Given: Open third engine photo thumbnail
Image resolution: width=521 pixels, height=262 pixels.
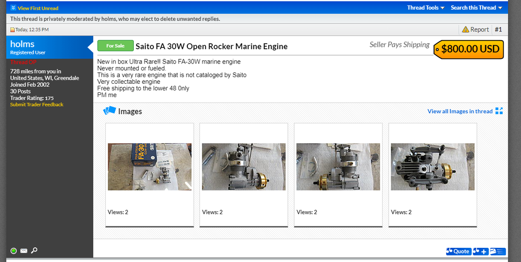Looking at the screenshot, I should pyautogui.click(x=338, y=167).
